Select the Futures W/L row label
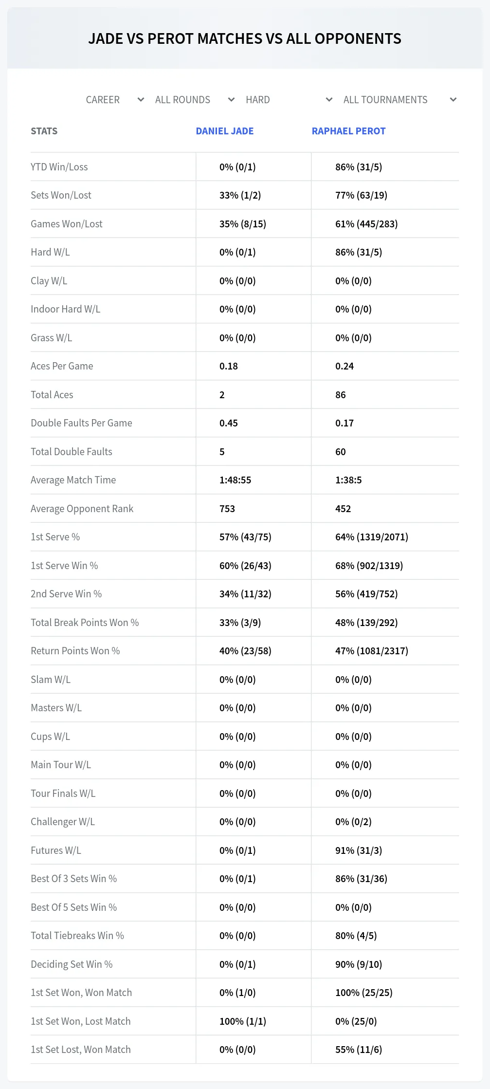The width and height of the screenshot is (490, 1089). pos(56,850)
